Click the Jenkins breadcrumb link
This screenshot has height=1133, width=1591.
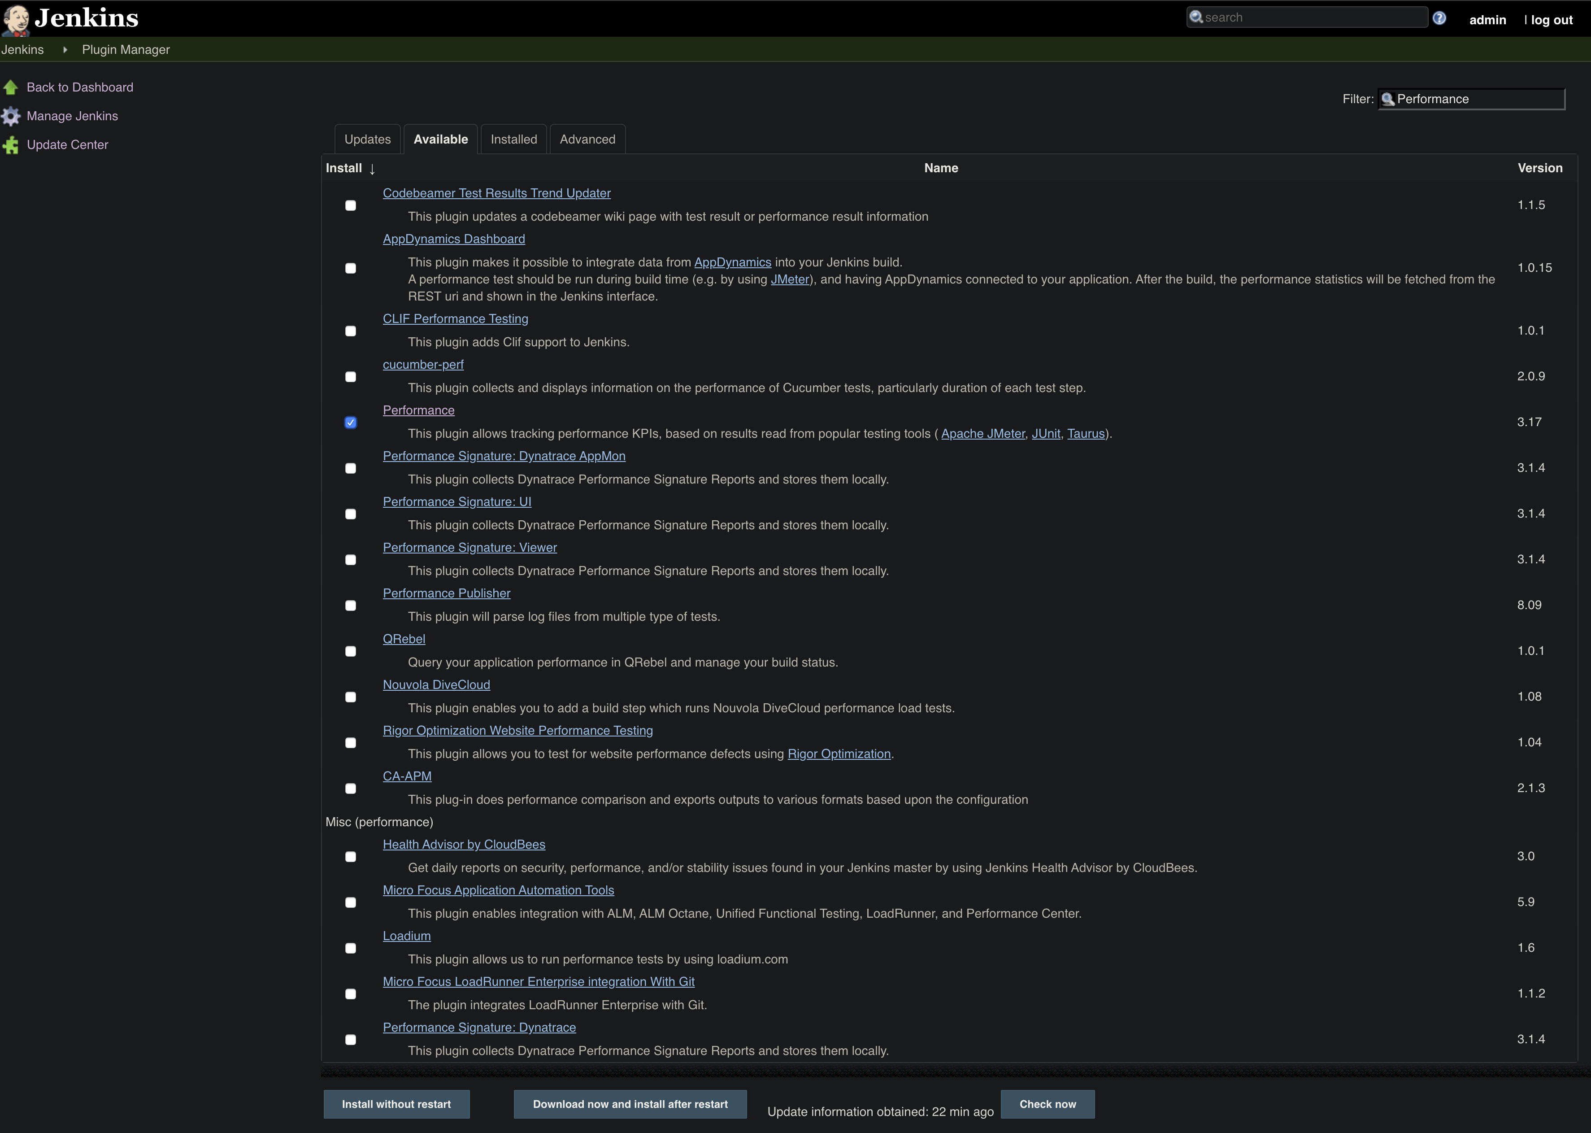click(22, 49)
